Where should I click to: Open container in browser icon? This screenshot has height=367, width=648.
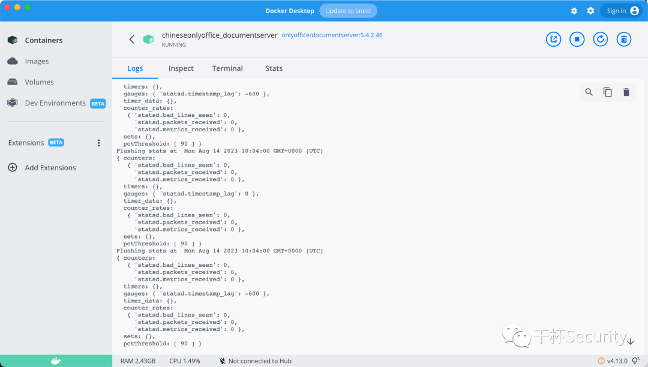tap(553, 40)
